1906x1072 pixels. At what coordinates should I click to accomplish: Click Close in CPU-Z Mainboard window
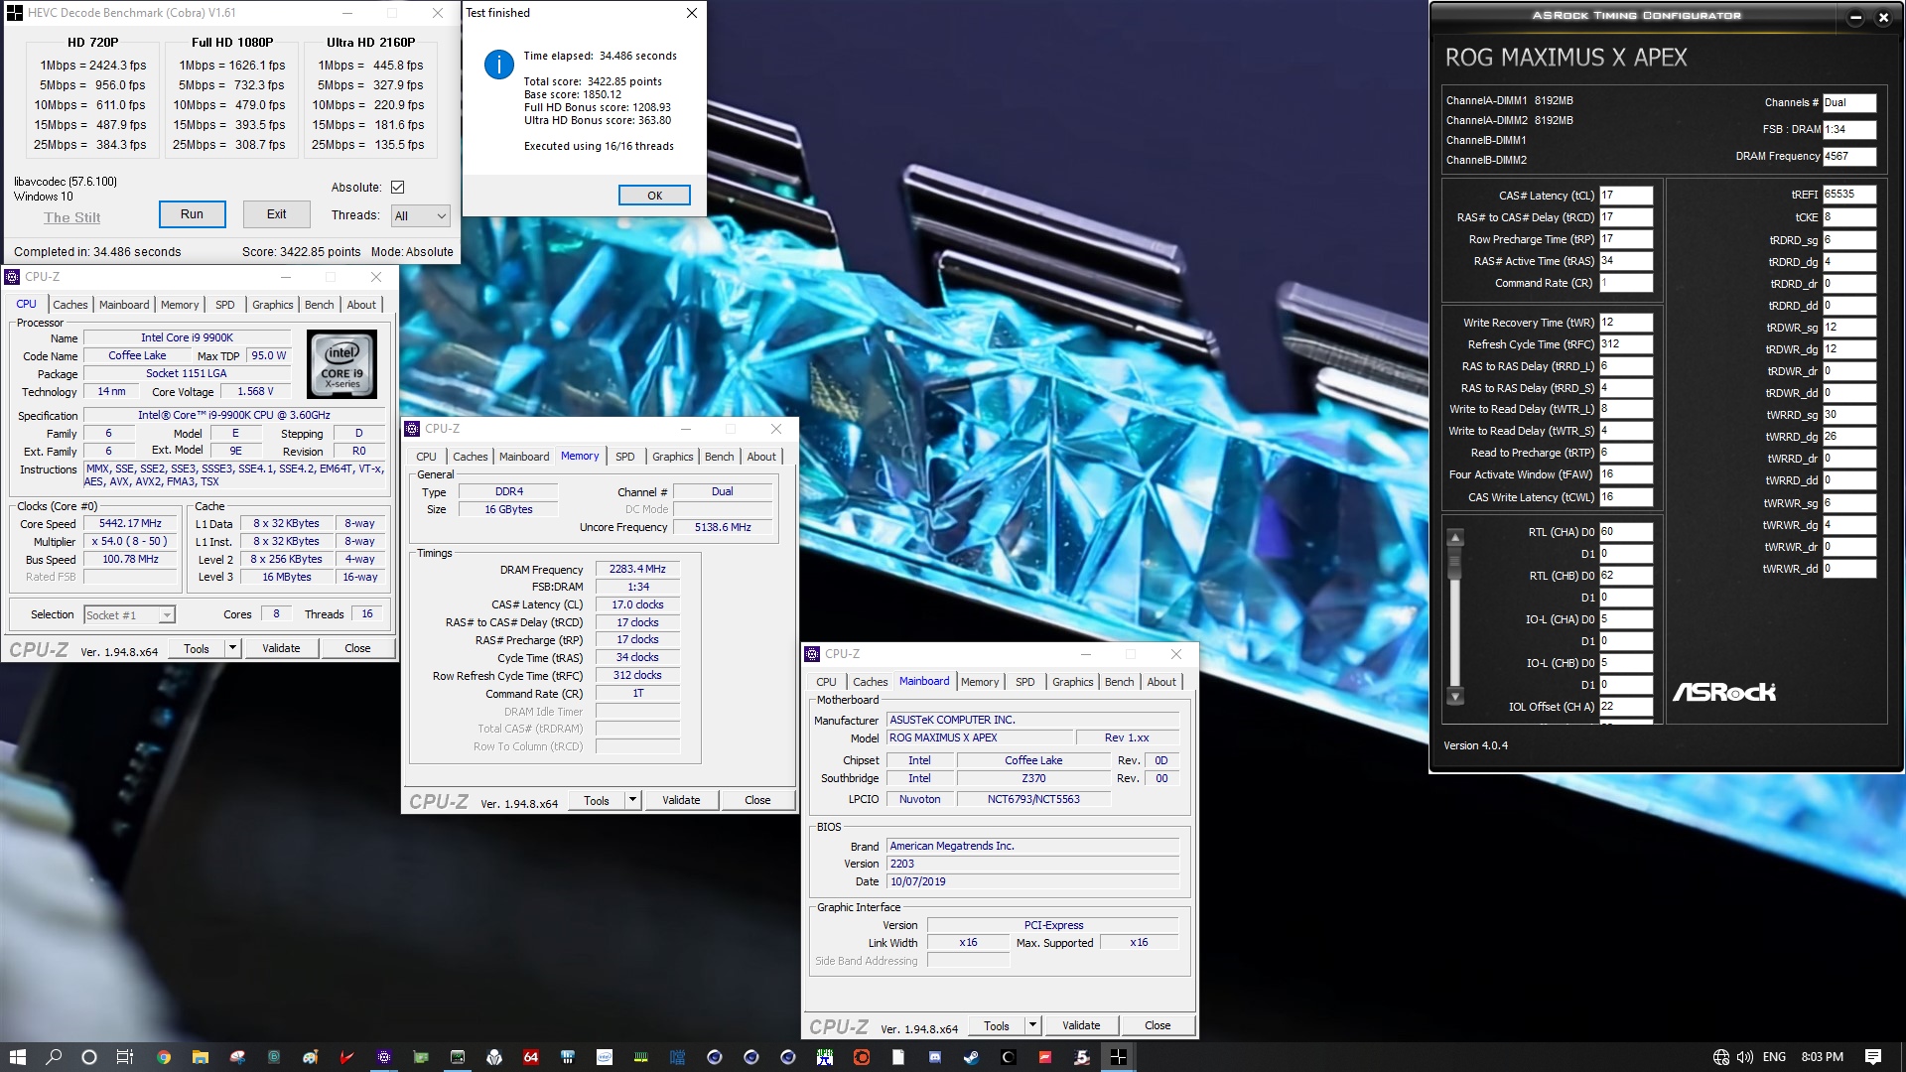(x=1157, y=1025)
